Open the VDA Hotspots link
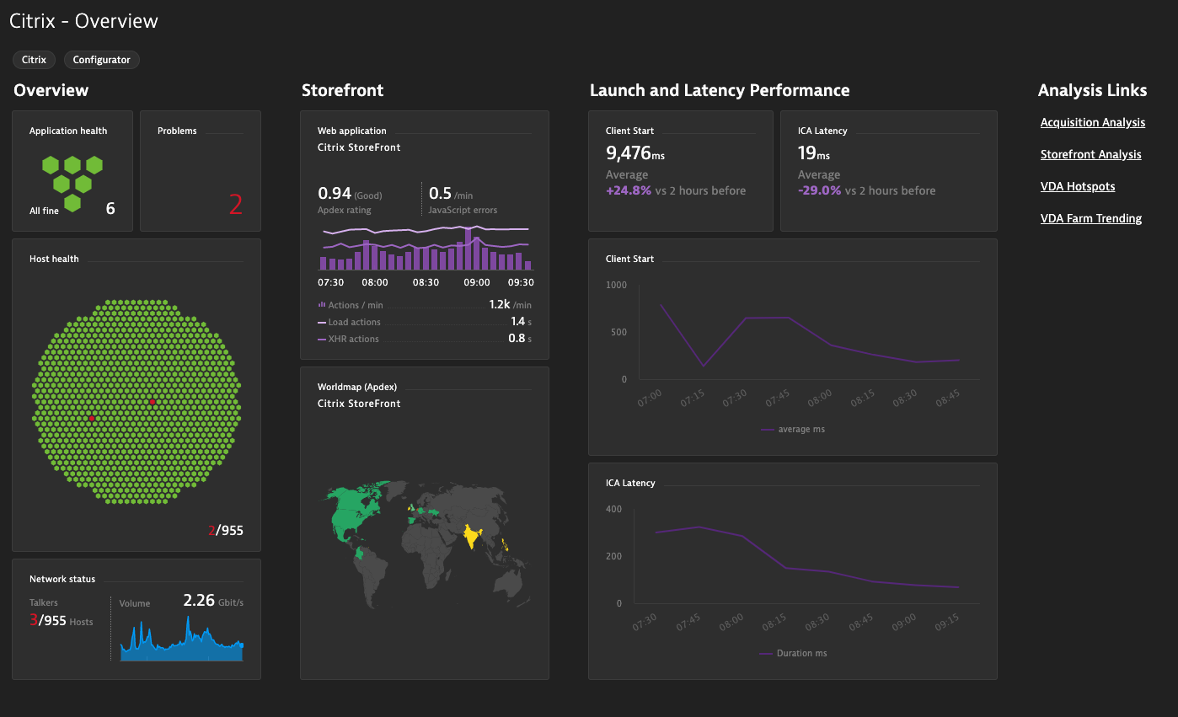The image size is (1178, 717). point(1078,186)
